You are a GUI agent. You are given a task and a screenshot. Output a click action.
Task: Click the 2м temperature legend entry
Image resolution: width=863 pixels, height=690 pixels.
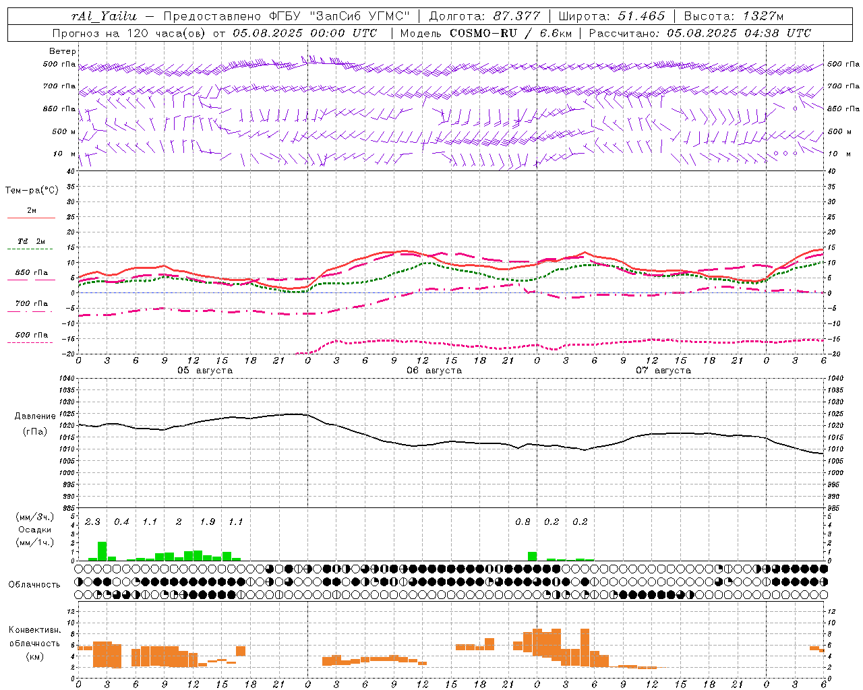click(32, 210)
